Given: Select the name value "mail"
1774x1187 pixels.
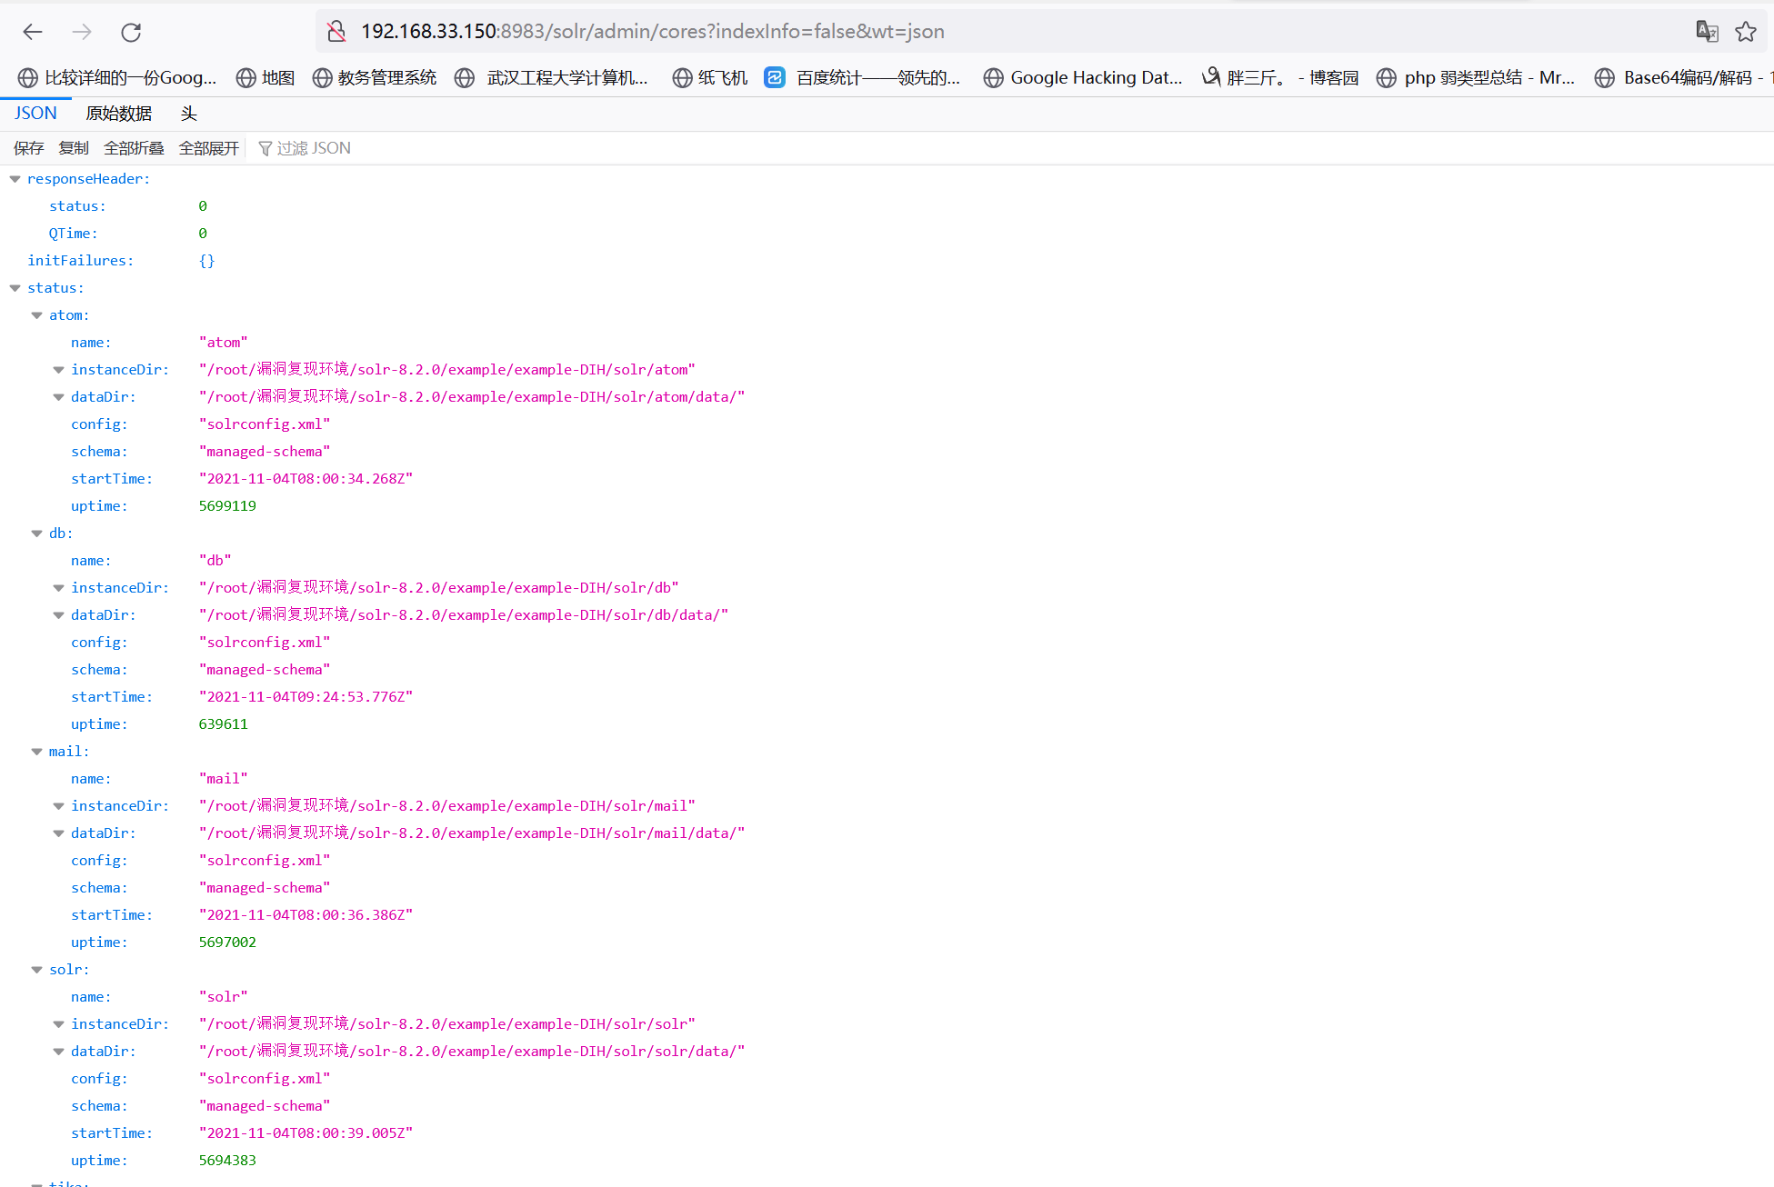Looking at the screenshot, I should click(x=223, y=779).
